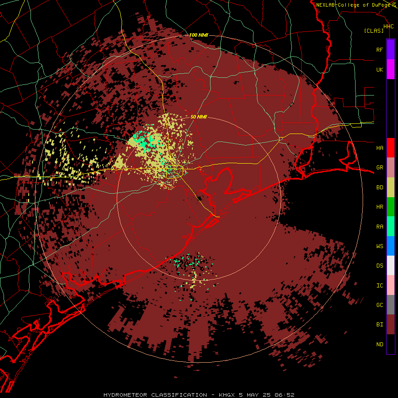Click the KHGX station identifier
The height and width of the screenshot is (398, 398).
[227, 395]
